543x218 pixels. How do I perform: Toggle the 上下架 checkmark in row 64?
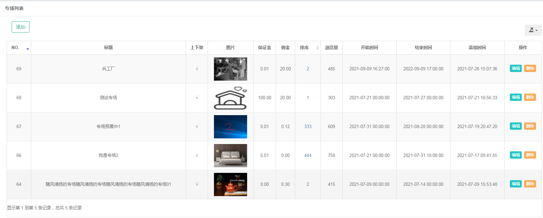coord(197,184)
